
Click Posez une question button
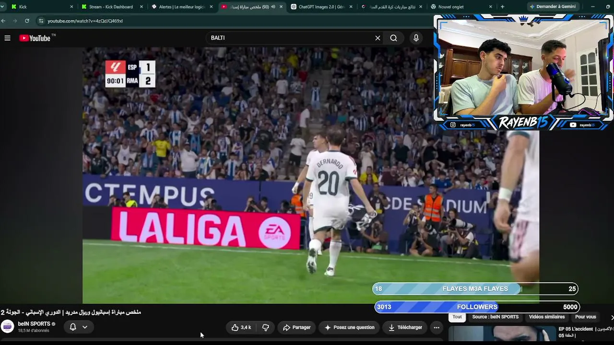(x=349, y=327)
